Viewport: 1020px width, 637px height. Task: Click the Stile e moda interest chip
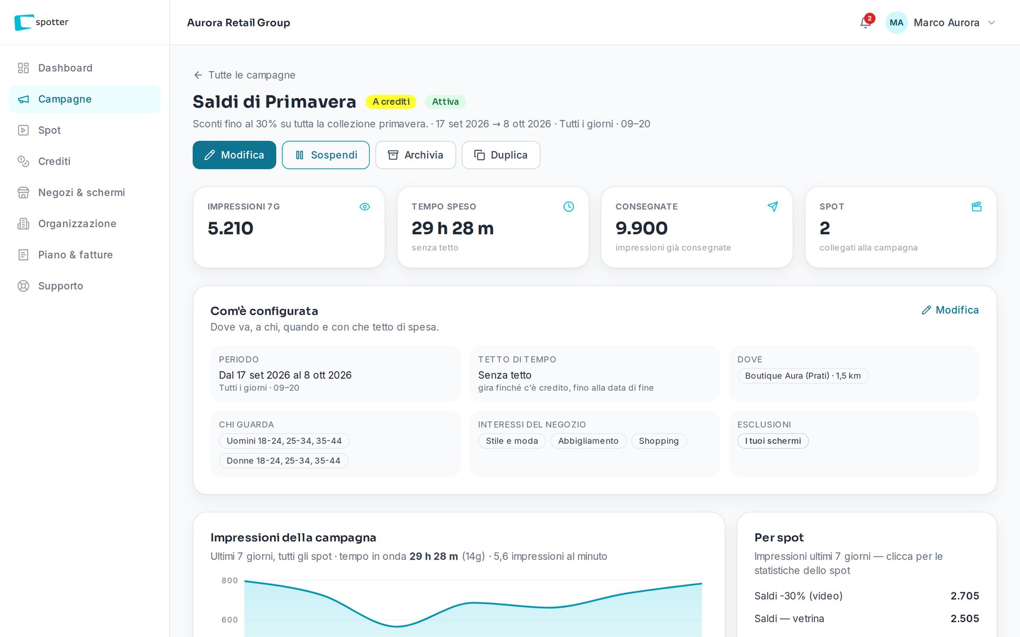point(512,441)
